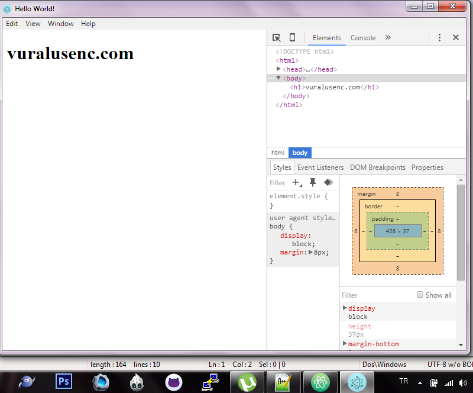Image resolution: width=473 pixels, height=393 pixels.
Task: Select the DOCTYPE html line
Action: pos(304,51)
